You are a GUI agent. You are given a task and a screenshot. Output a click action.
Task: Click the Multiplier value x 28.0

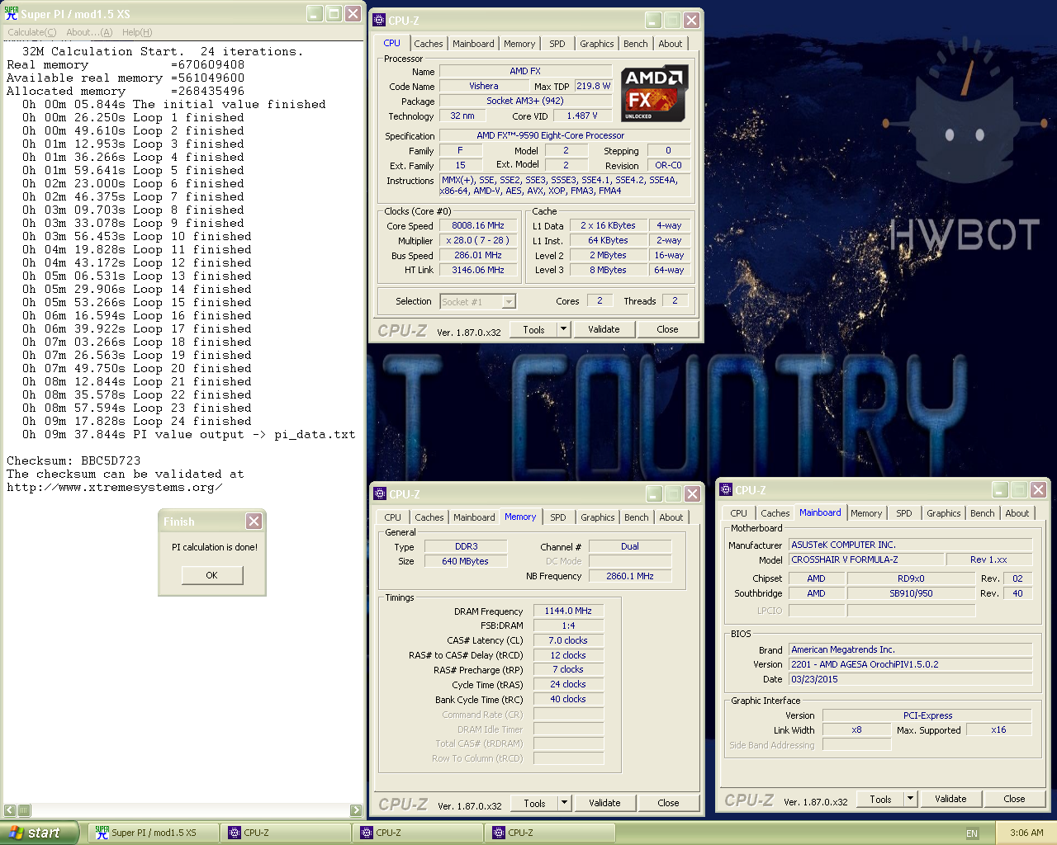(478, 240)
